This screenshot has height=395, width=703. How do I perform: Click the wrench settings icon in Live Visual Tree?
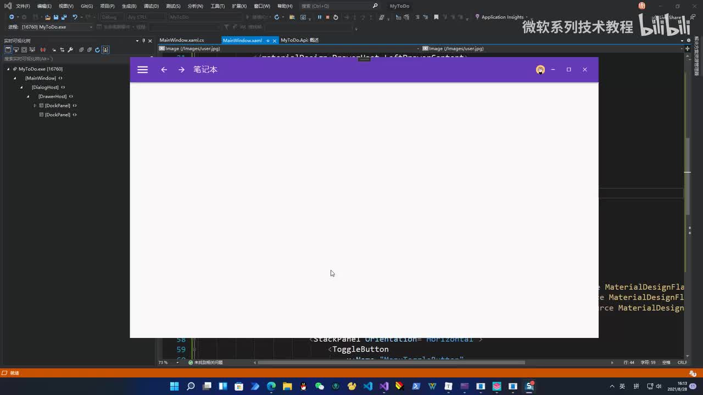(70, 49)
